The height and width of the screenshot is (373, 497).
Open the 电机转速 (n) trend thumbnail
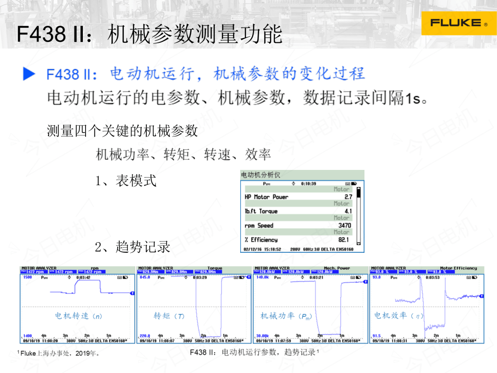click(x=77, y=305)
